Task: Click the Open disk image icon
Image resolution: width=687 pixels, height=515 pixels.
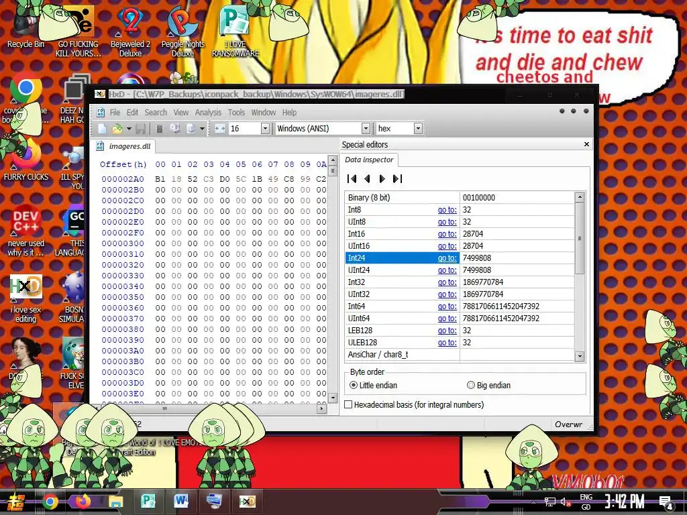Action: coord(191,128)
